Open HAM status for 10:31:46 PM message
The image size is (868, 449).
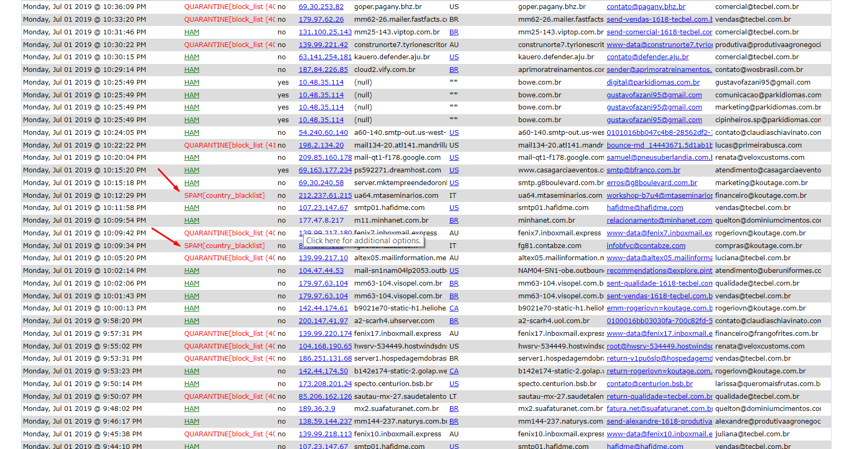(191, 32)
